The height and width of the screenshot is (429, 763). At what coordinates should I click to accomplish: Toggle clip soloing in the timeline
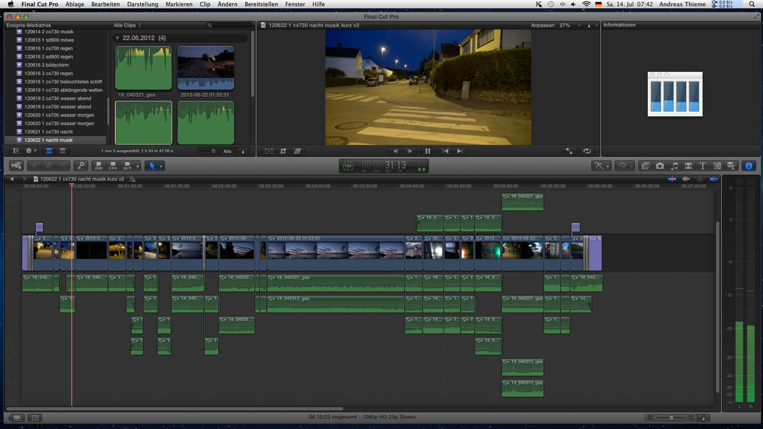click(700, 179)
